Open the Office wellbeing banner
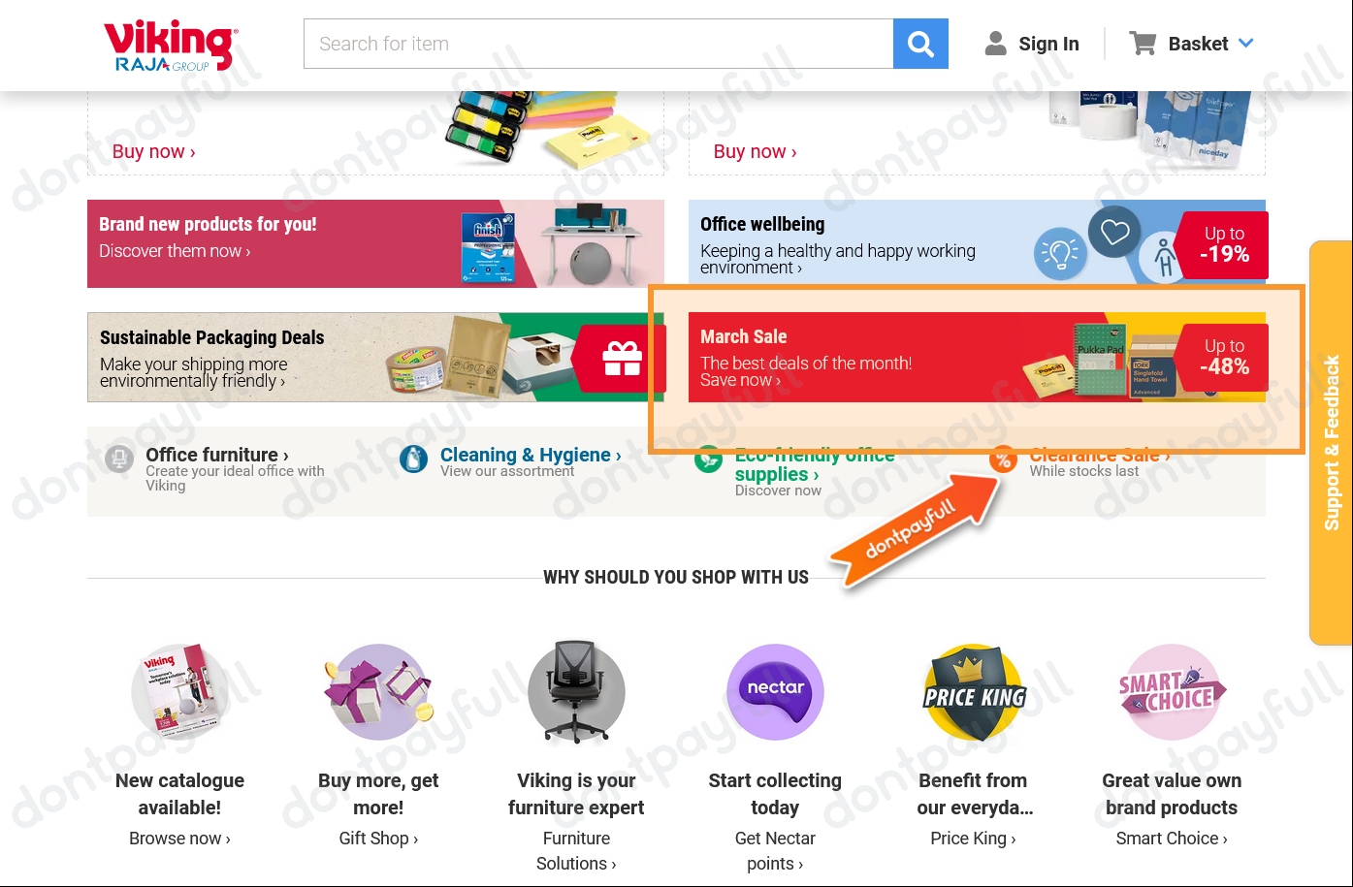Image resolution: width=1353 pixels, height=887 pixels. point(977,244)
